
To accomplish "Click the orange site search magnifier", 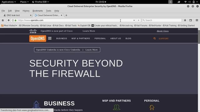I will (154, 38).
